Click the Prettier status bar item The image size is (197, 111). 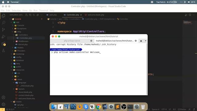182,109
